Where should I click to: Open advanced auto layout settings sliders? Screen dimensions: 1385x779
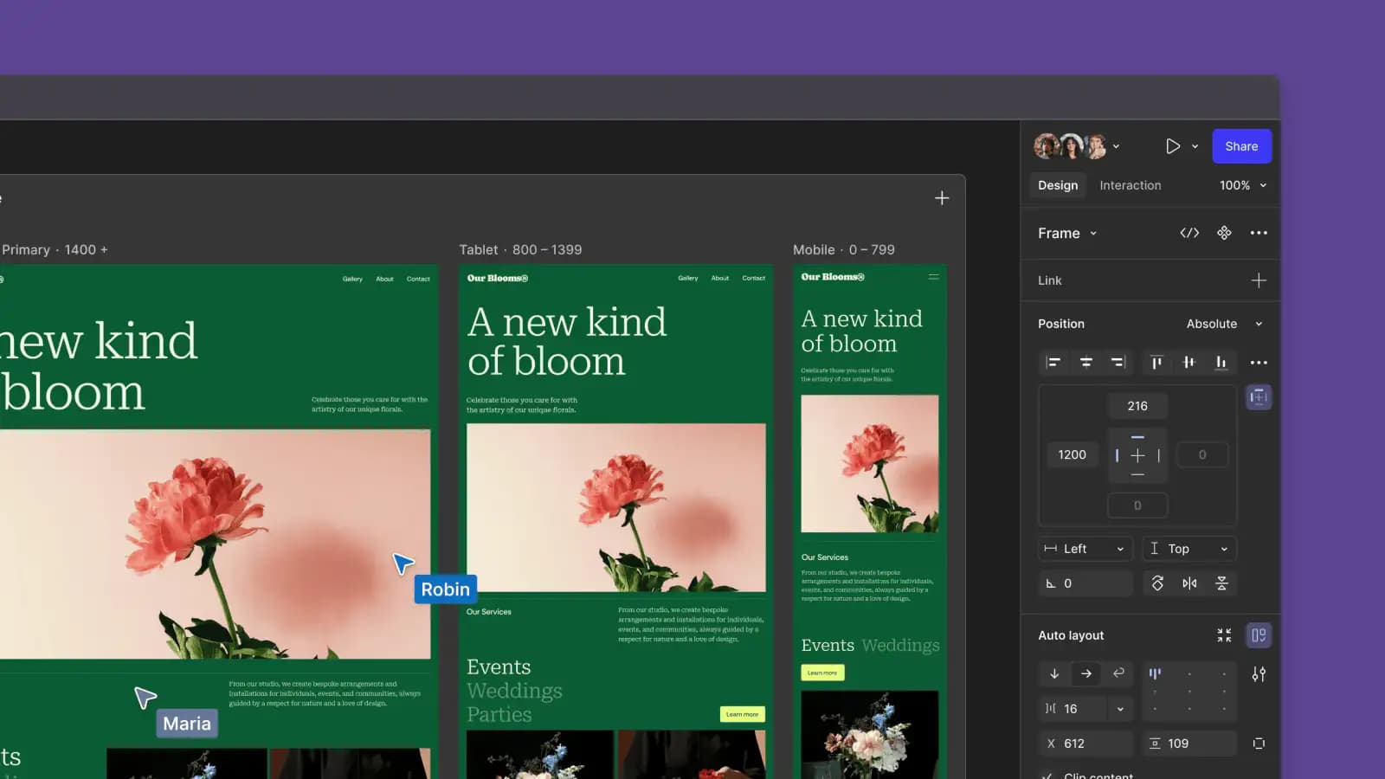[1259, 673]
